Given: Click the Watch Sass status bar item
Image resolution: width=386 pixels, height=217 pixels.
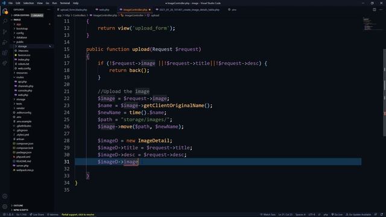Looking at the screenshot, I should pos(268,215).
